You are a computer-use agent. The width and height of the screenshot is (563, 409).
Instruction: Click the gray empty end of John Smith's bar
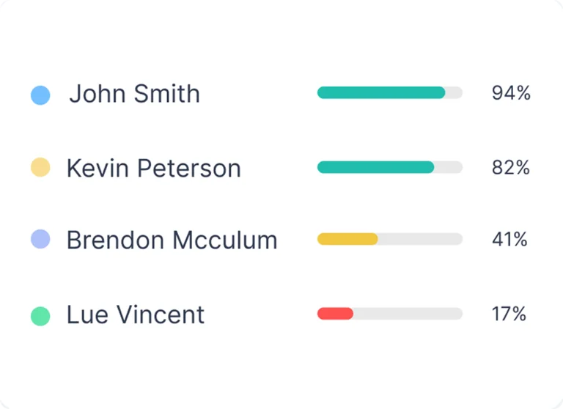coord(455,92)
